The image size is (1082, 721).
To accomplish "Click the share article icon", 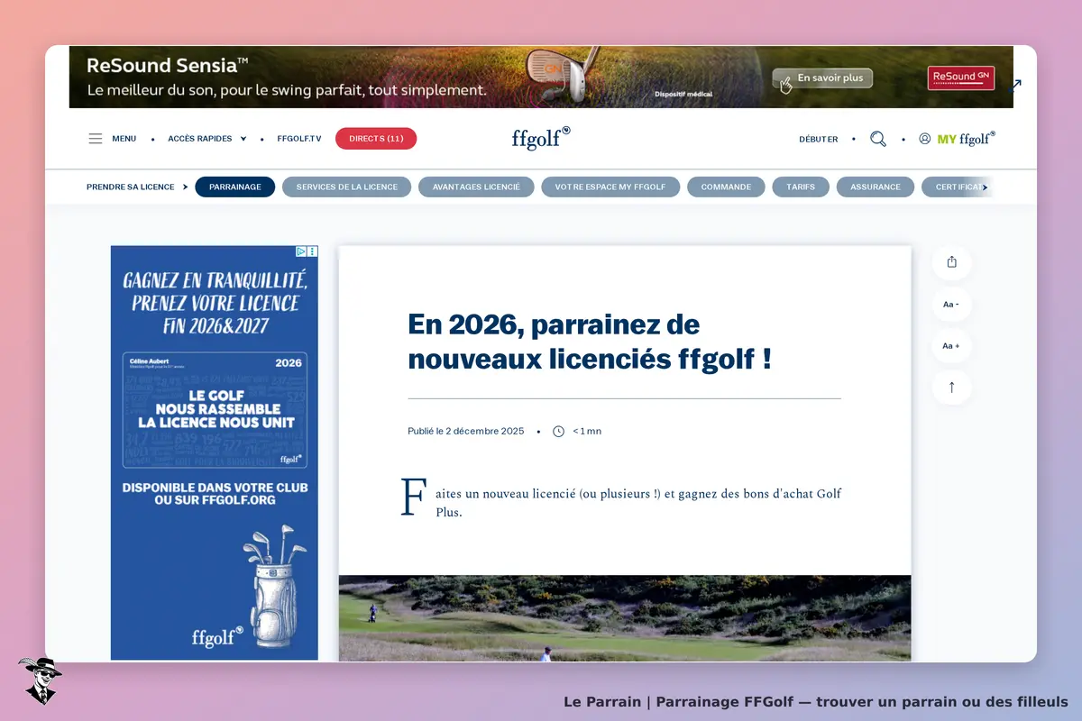I will 951,262.
